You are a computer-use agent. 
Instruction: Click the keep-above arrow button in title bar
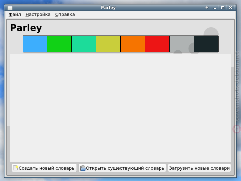click(207, 8)
